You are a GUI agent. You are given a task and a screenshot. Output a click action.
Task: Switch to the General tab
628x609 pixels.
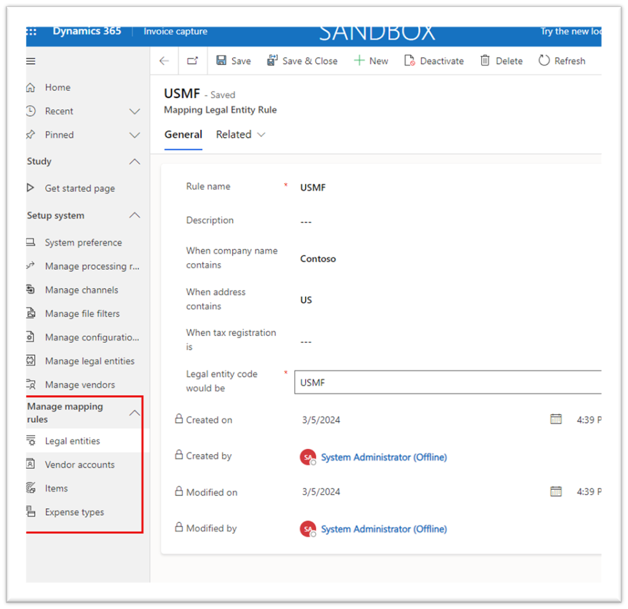[x=184, y=135]
